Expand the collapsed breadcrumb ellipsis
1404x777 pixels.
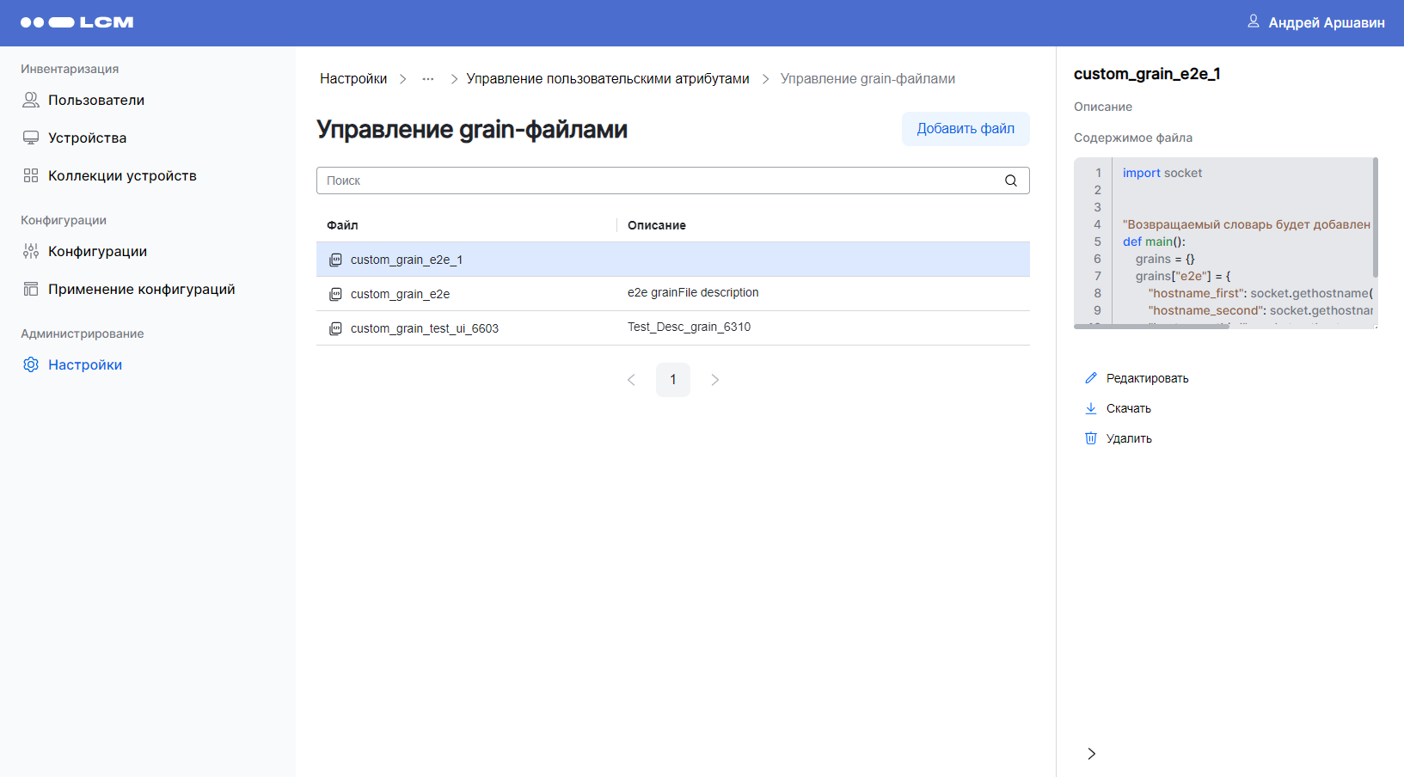point(427,79)
